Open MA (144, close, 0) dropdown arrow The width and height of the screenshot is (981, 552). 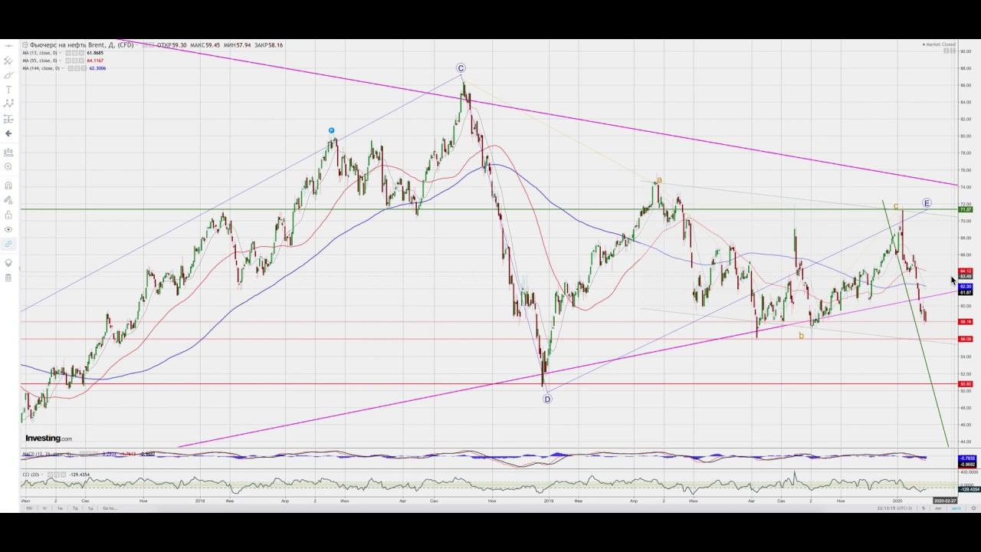point(62,68)
